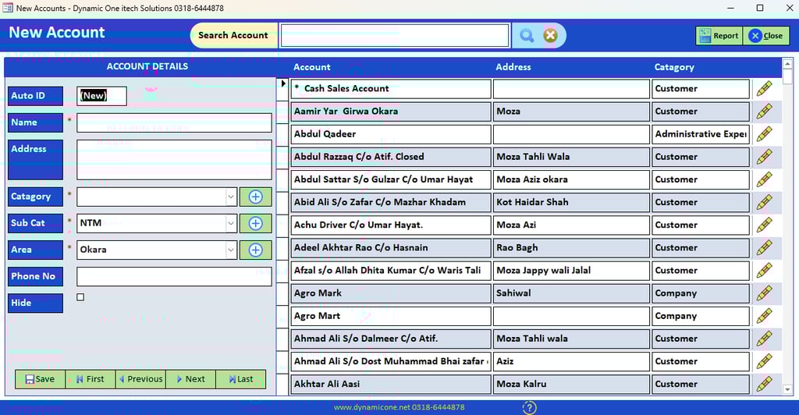Select 'Administrative Expe' category cell

pos(701,134)
